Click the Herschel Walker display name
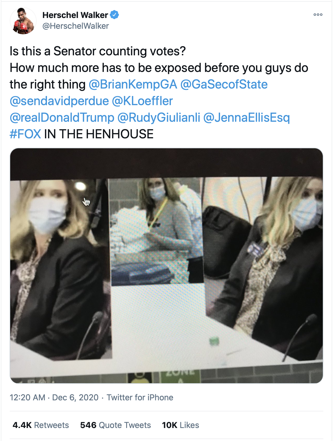The height and width of the screenshot is (441, 333). (75, 15)
